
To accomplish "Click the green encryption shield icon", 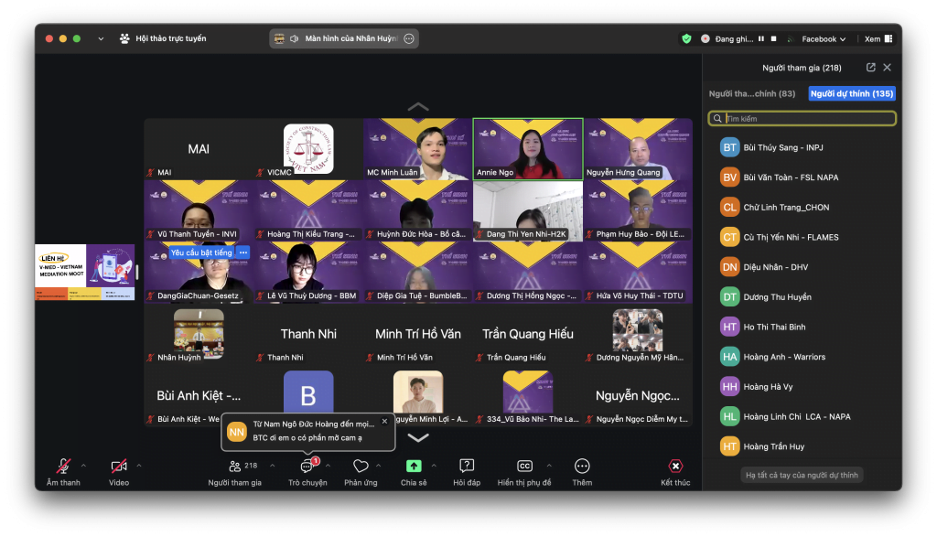I will (686, 38).
